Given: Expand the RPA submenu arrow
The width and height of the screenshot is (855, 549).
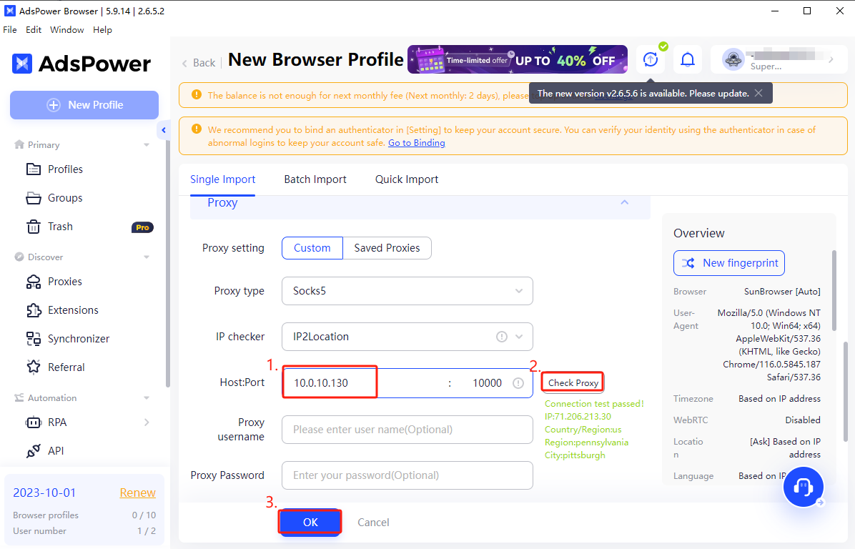Looking at the screenshot, I should click(x=147, y=422).
